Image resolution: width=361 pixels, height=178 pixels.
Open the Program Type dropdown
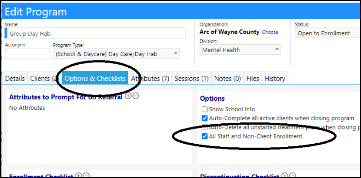(x=116, y=53)
